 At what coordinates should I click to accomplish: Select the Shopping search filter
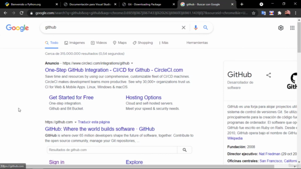click(143, 43)
